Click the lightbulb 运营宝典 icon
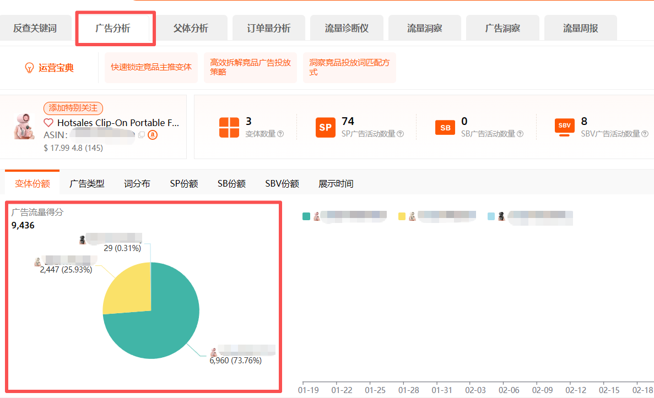The height and width of the screenshot is (398, 654). [x=30, y=68]
